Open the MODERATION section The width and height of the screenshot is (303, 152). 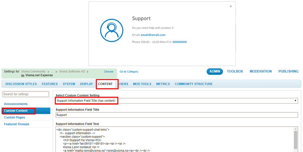[261, 71]
